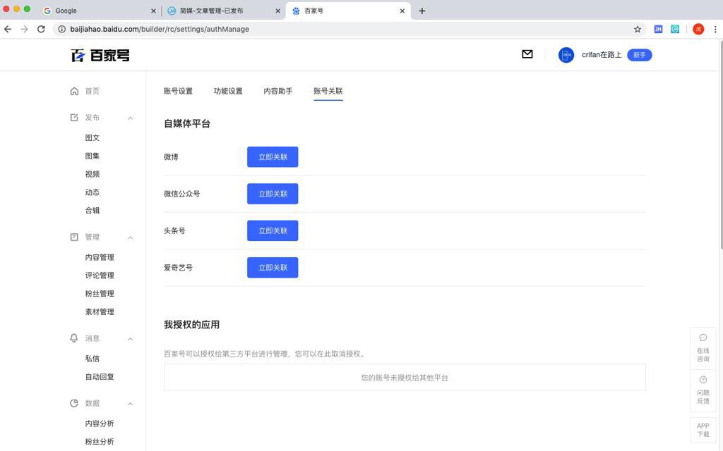Click 立即关联 for 微博
This screenshot has height=451, width=723.
coord(273,157)
